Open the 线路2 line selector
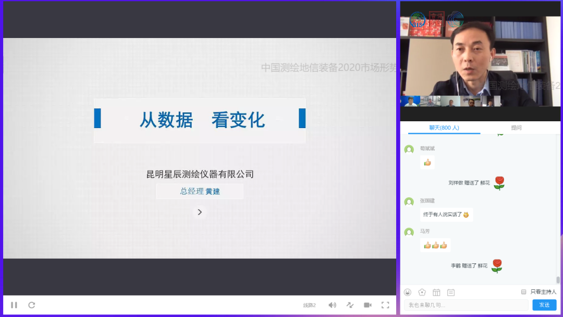Viewport: 563px width, 317px height. pos(310,305)
